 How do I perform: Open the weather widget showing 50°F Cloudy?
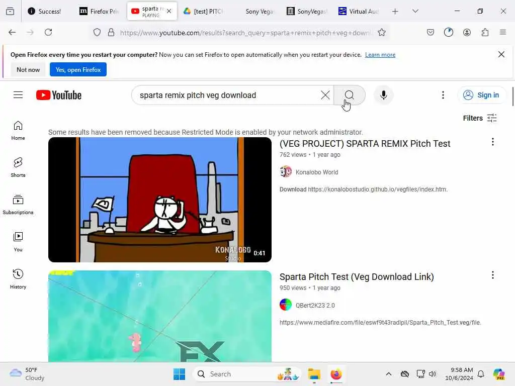click(27, 374)
